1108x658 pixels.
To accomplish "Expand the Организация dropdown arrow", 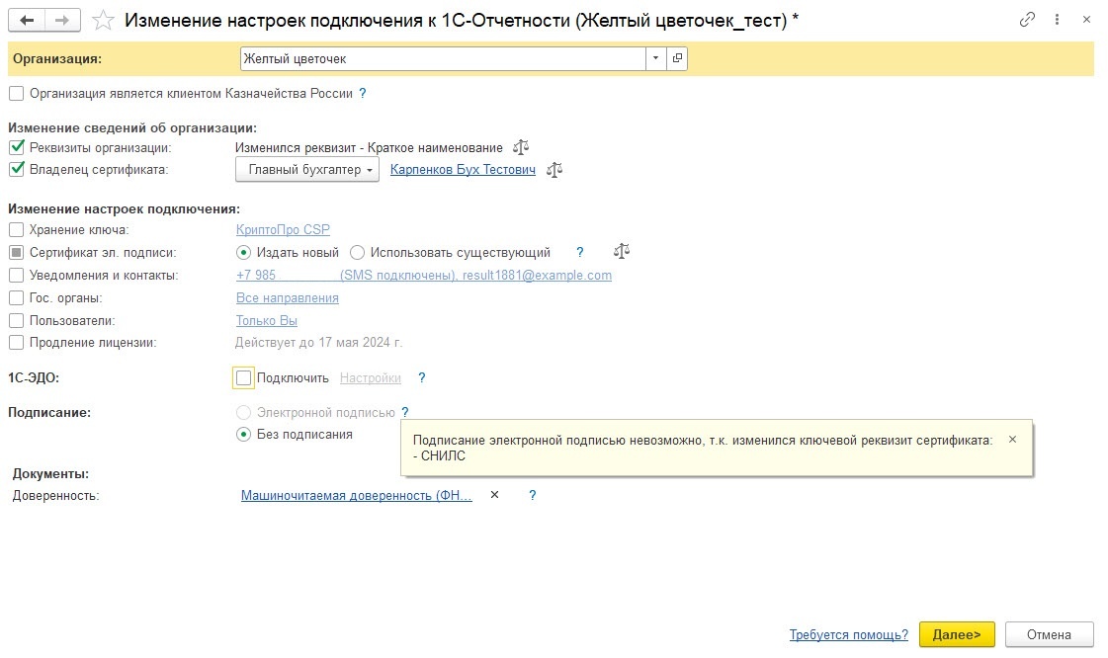I will click(x=655, y=58).
